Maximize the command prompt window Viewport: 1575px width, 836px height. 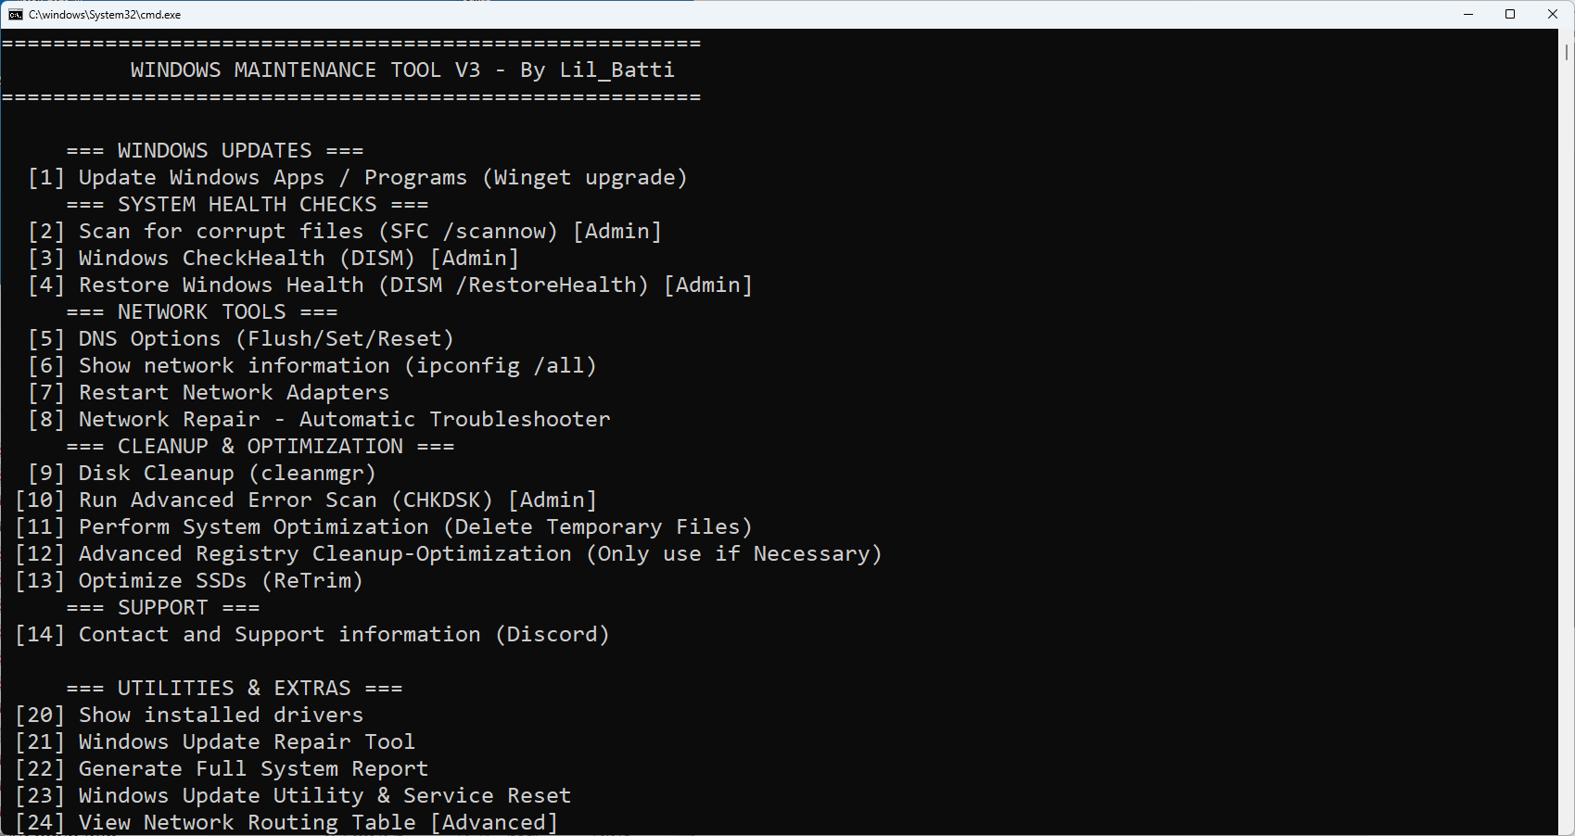[1510, 15]
